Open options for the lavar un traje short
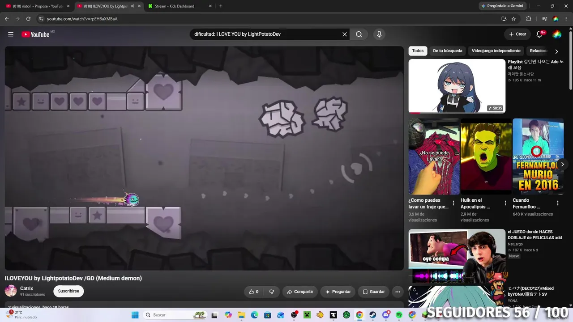The width and height of the screenshot is (573, 322). 453,203
